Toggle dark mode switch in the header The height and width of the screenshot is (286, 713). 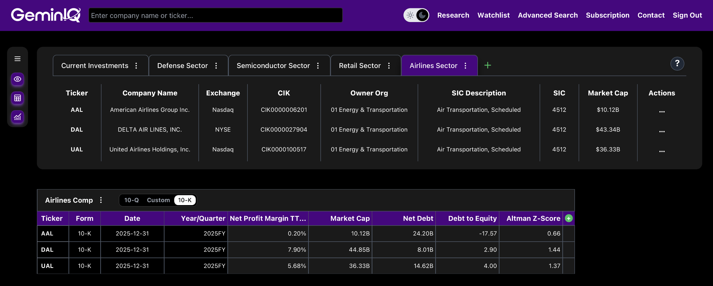[416, 15]
